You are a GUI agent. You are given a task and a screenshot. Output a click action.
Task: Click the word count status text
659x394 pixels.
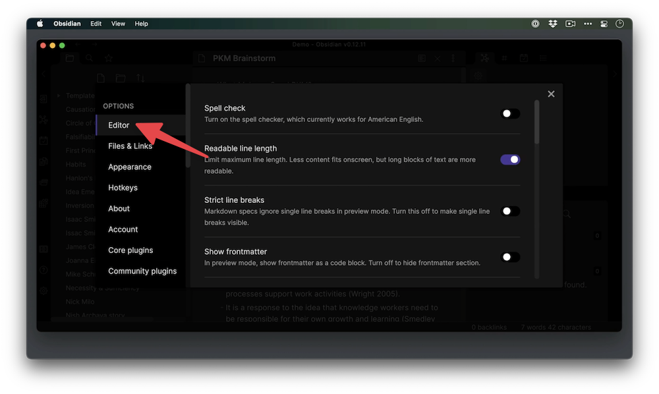click(556, 327)
